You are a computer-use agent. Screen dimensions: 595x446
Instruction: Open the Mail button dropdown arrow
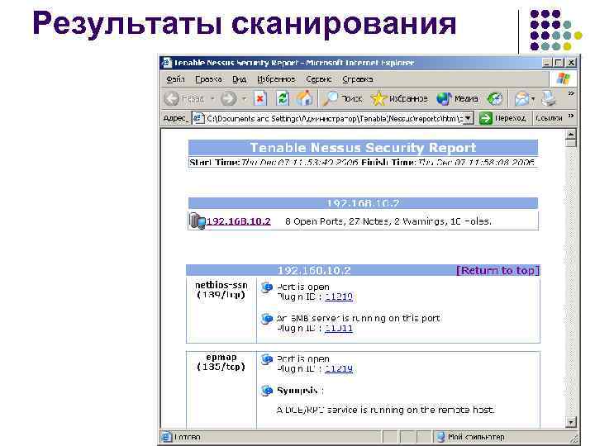point(533,98)
